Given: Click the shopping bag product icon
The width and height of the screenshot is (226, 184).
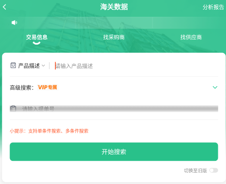Looking at the screenshot, I should tap(13, 65).
